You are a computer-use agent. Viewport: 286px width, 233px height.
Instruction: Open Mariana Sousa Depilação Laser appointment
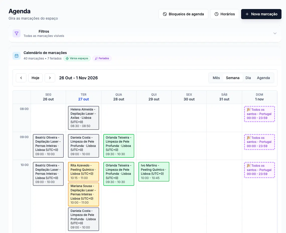[x=84, y=195]
